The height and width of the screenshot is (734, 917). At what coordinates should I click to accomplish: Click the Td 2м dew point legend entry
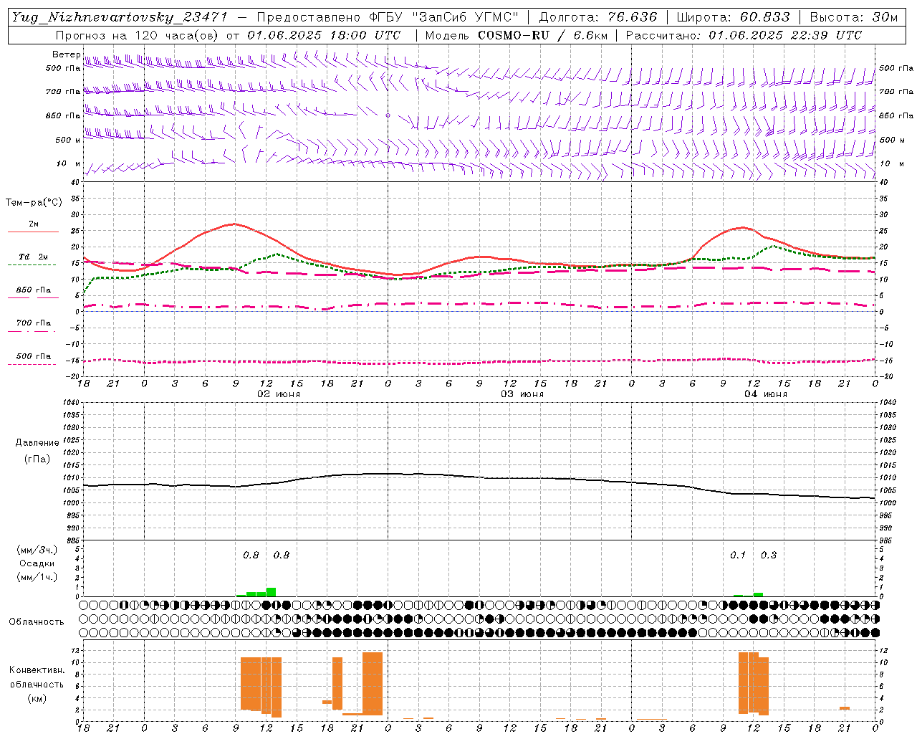point(34,257)
